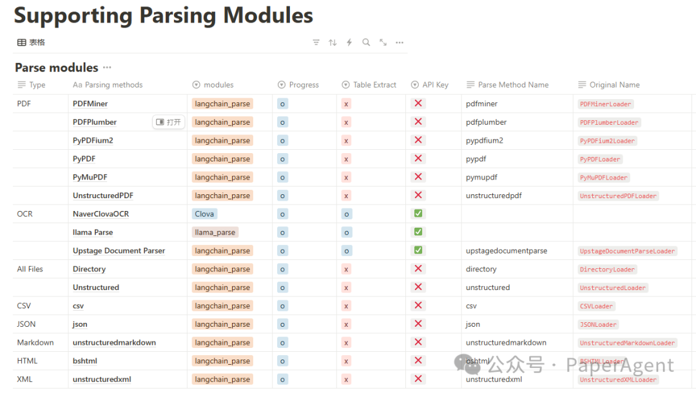Open the Progress column header dropdown
Viewport: 696px width, 393px height.
pos(298,85)
